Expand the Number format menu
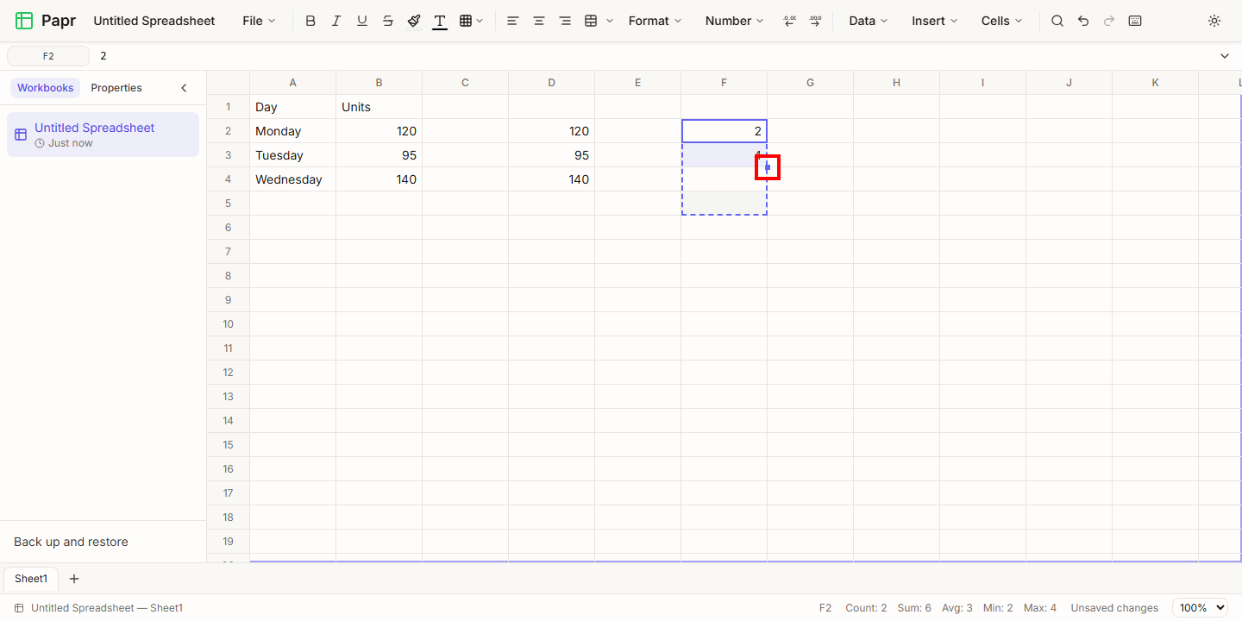This screenshot has width=1242, height=621. (x=734, y=21)
